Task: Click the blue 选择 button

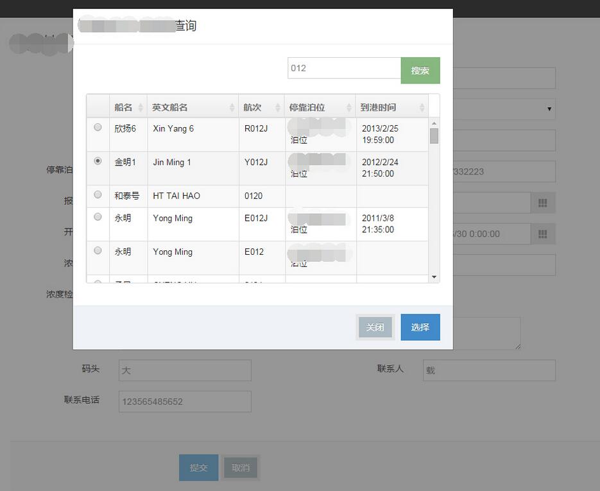Action: 420,327
